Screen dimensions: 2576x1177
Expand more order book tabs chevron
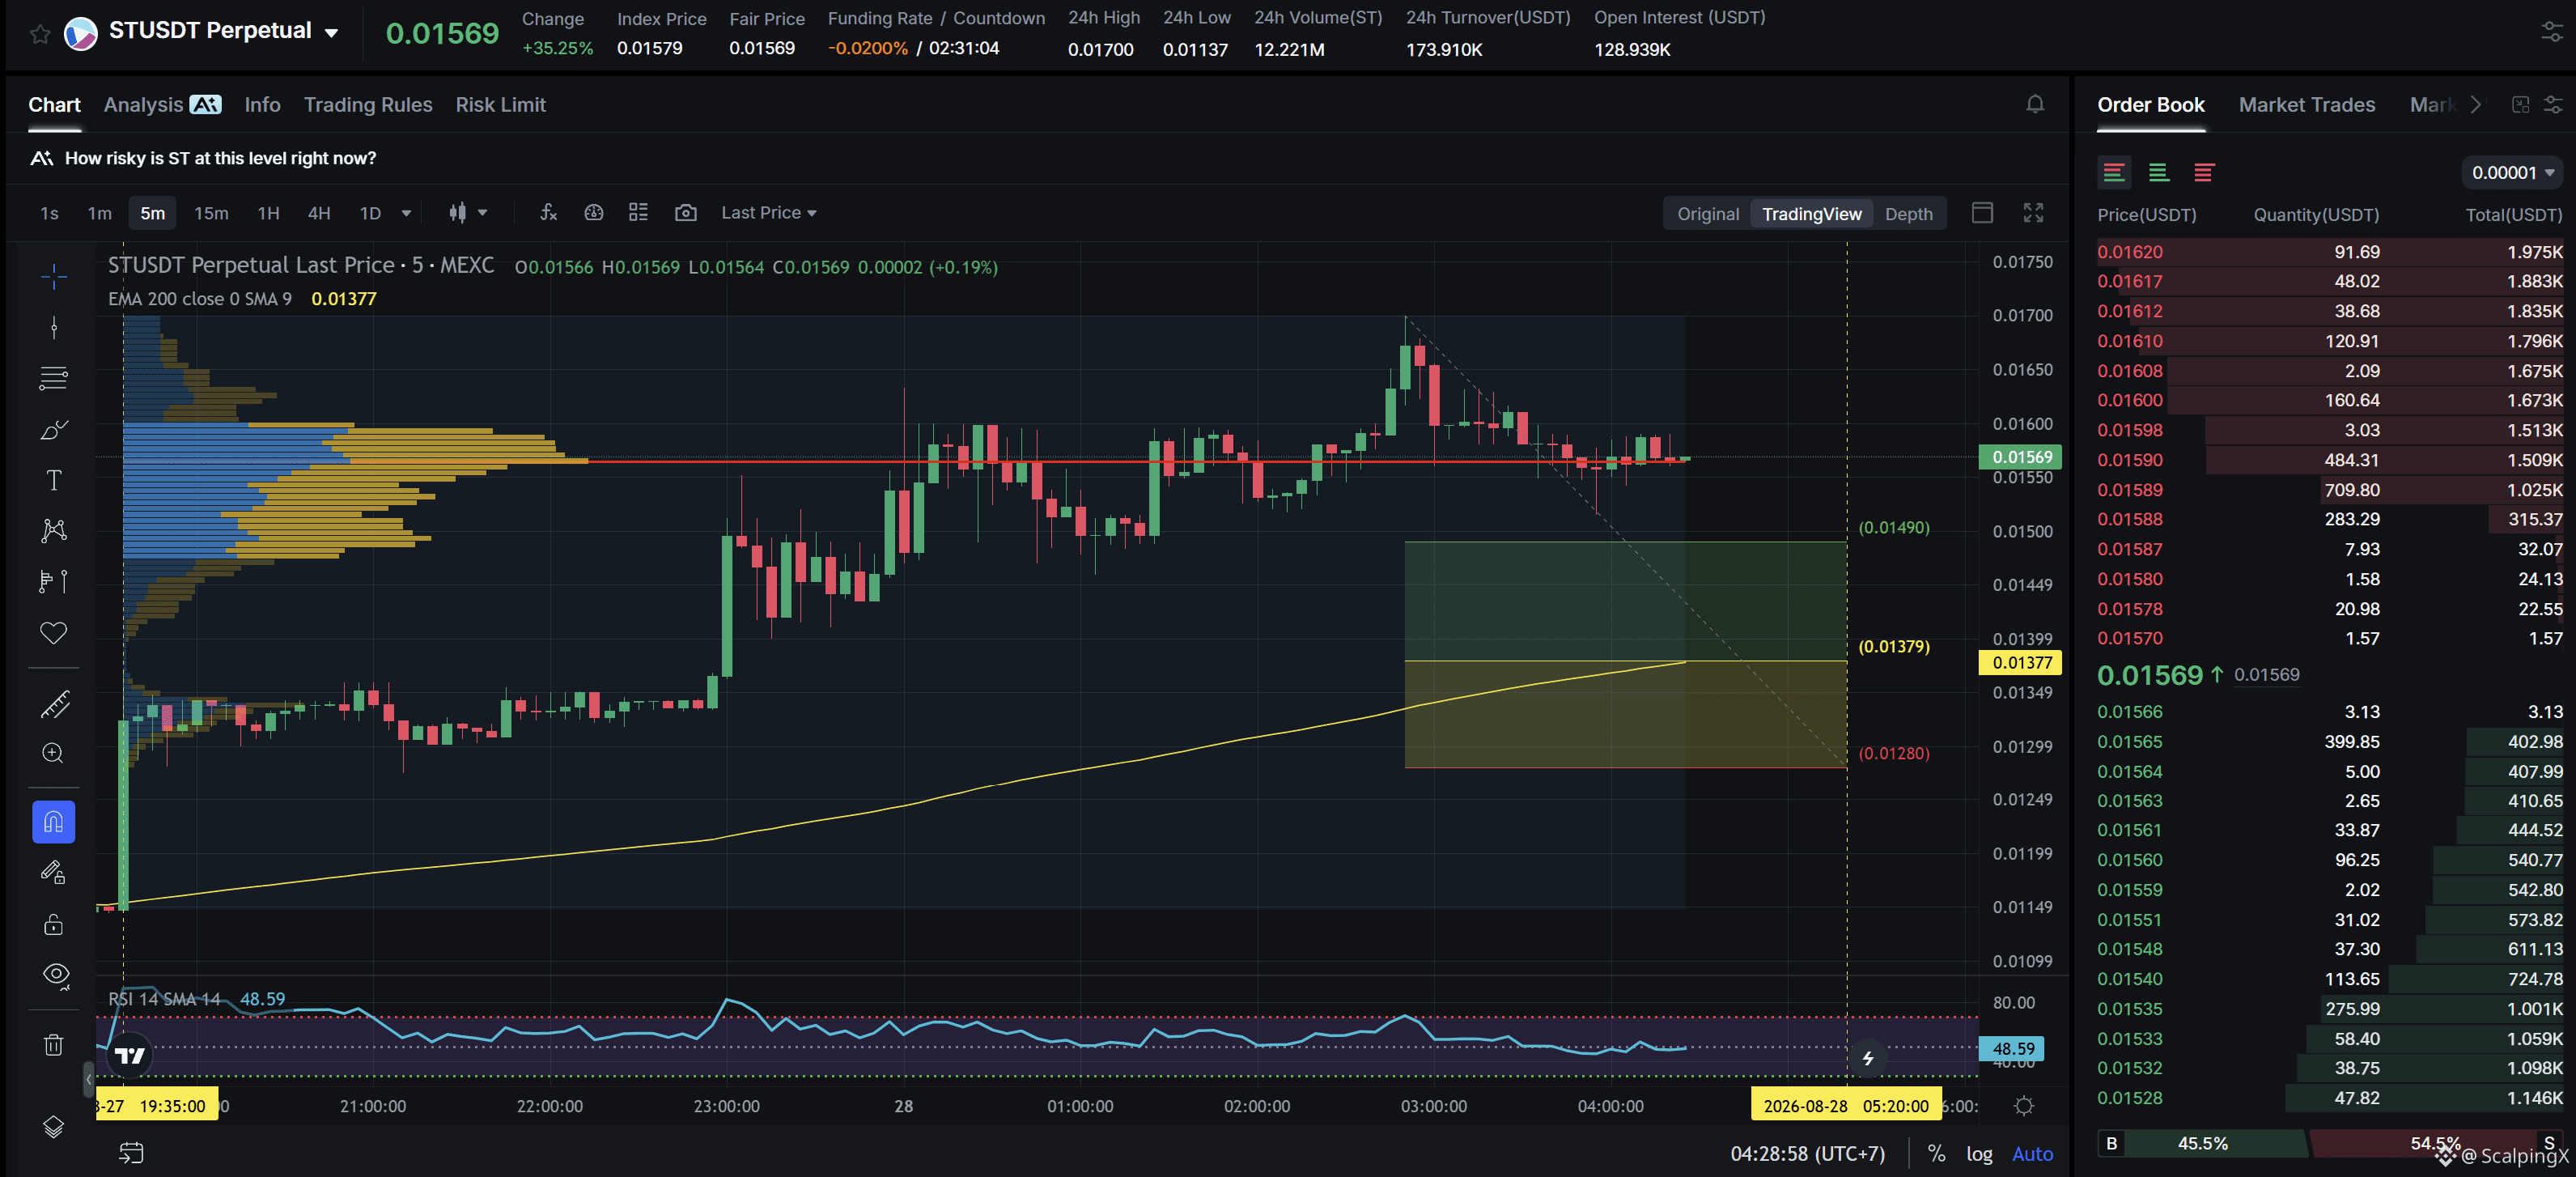(x=2475, y=105)
